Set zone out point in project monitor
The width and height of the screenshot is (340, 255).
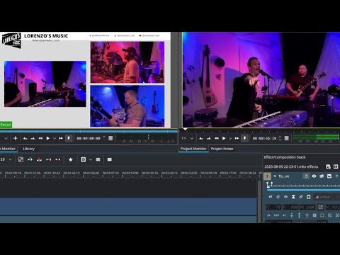208,138
